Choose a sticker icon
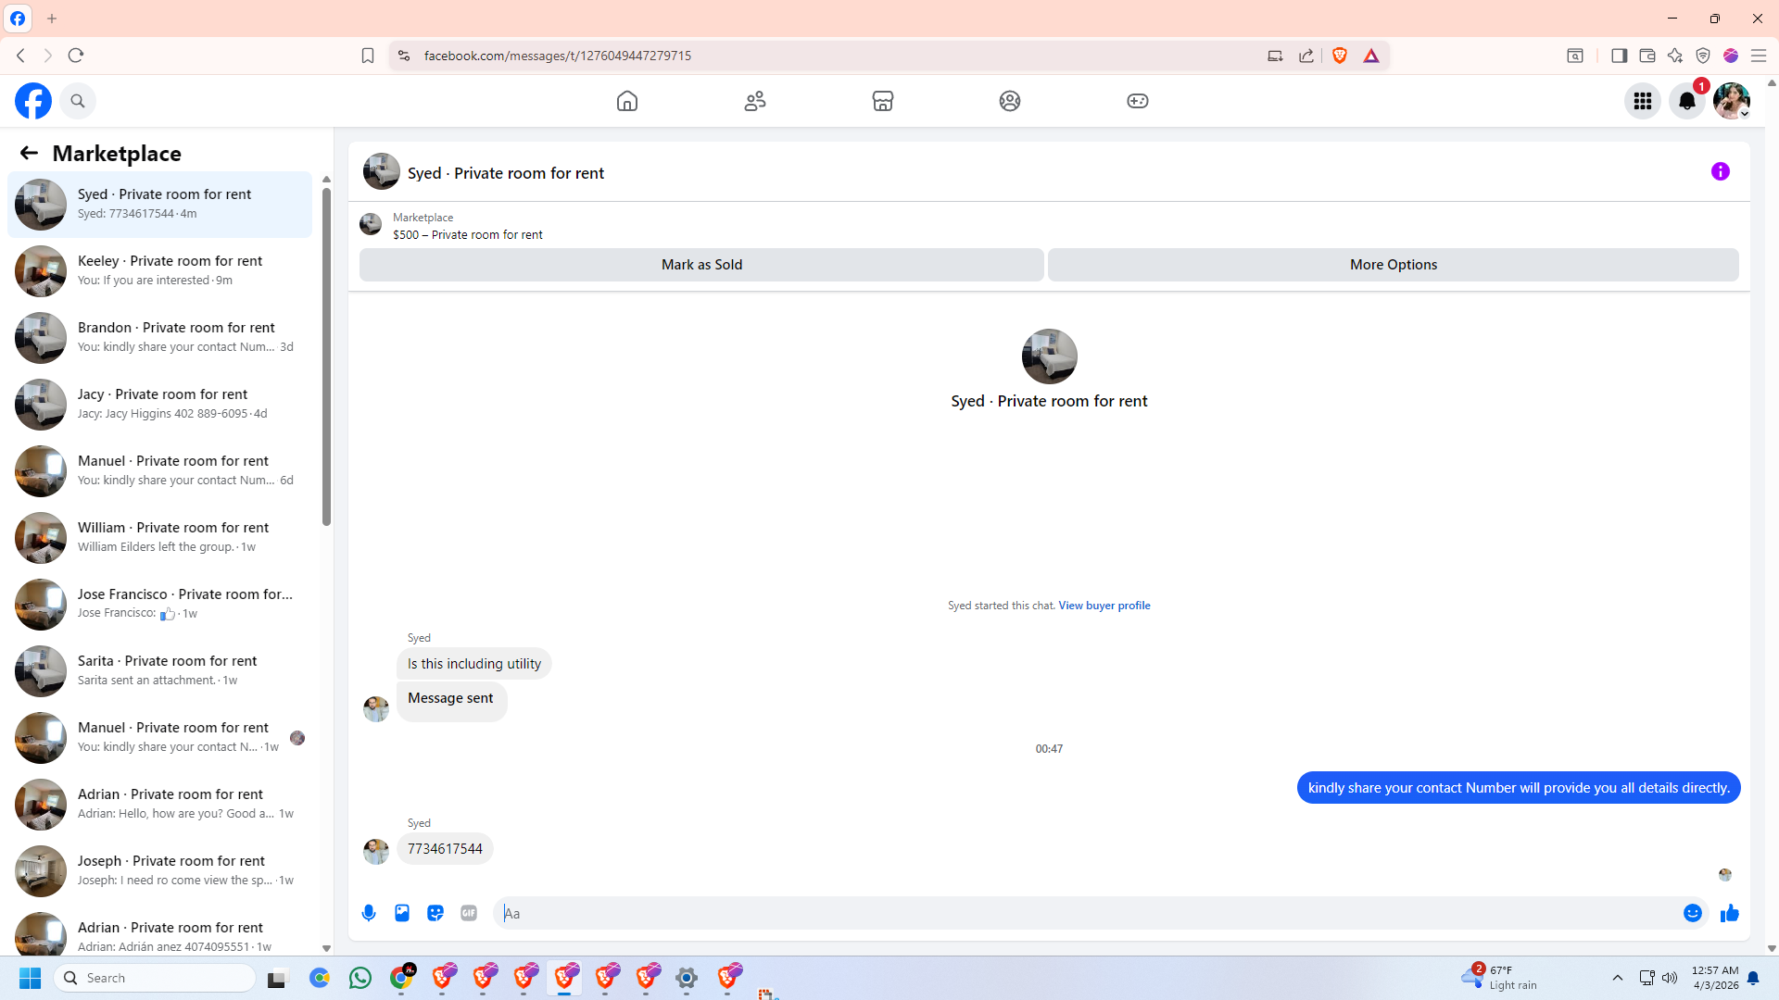 (435, 913)
